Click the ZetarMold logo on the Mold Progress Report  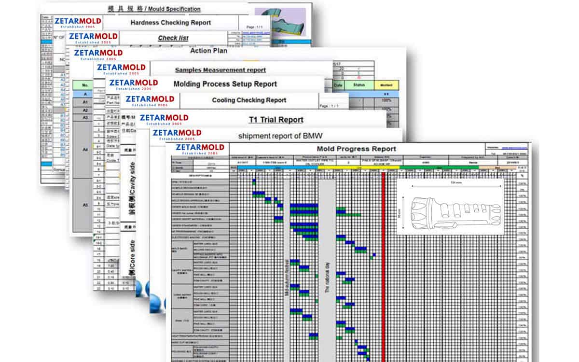click(200, 149)
